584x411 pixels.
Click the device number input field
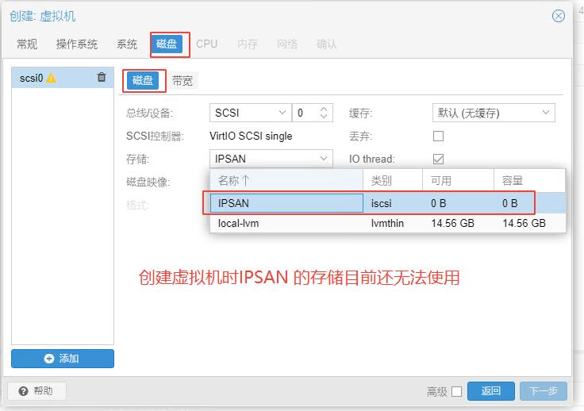(305, 113)
